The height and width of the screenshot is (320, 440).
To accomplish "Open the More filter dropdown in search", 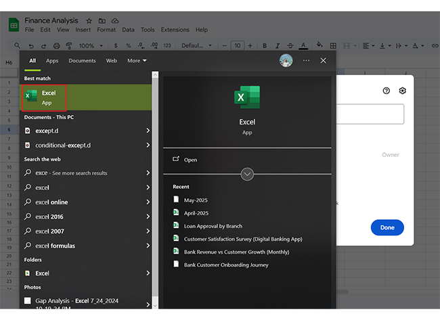I will point(137,61).
